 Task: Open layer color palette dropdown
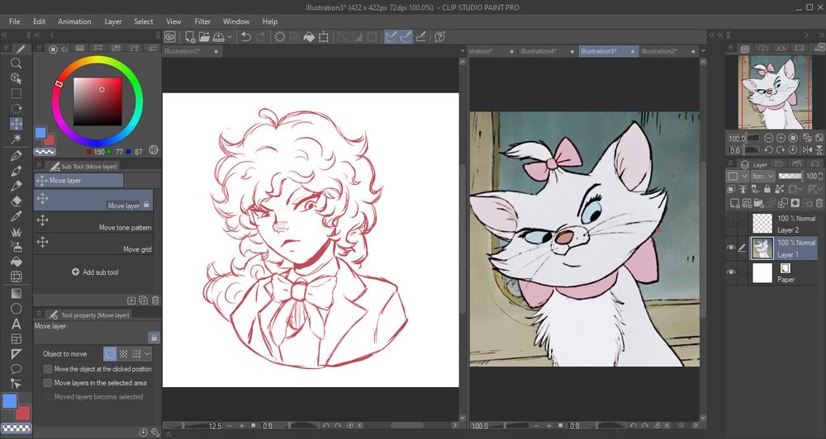(738, 177)
